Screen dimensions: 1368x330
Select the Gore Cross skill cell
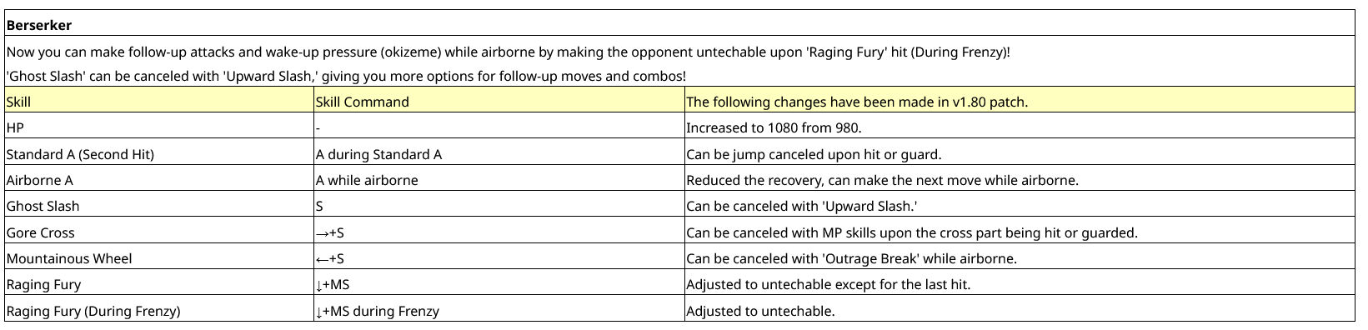pyautogui.click(x=159, y=232)
